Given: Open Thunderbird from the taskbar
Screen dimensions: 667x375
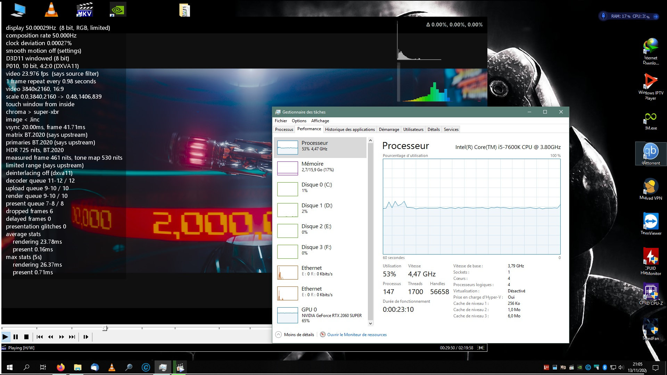Looking at the screenshot, I should (x=94, y=367).
